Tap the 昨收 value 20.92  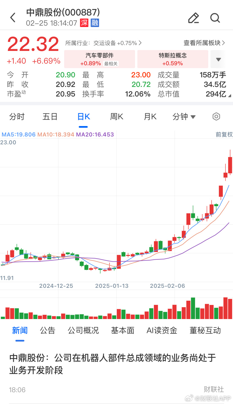tap(66, 84)
